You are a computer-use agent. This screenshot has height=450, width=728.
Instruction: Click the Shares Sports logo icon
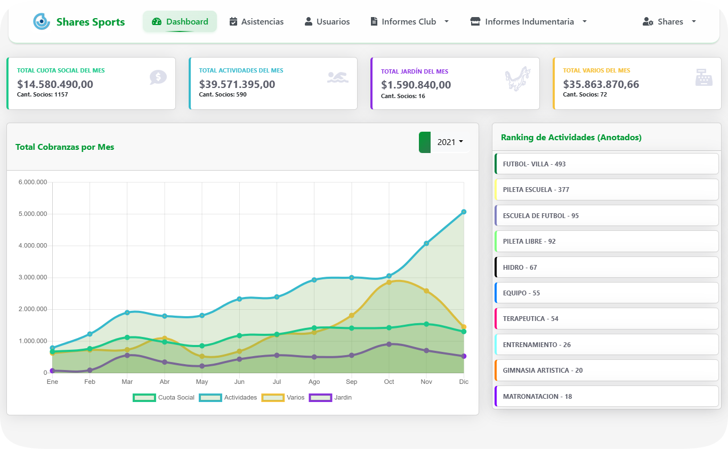pos(41,22)
